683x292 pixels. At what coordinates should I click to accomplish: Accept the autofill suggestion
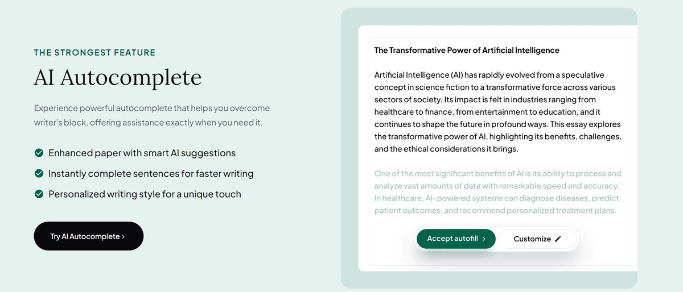pyautogui.click(x=456, y=239)
